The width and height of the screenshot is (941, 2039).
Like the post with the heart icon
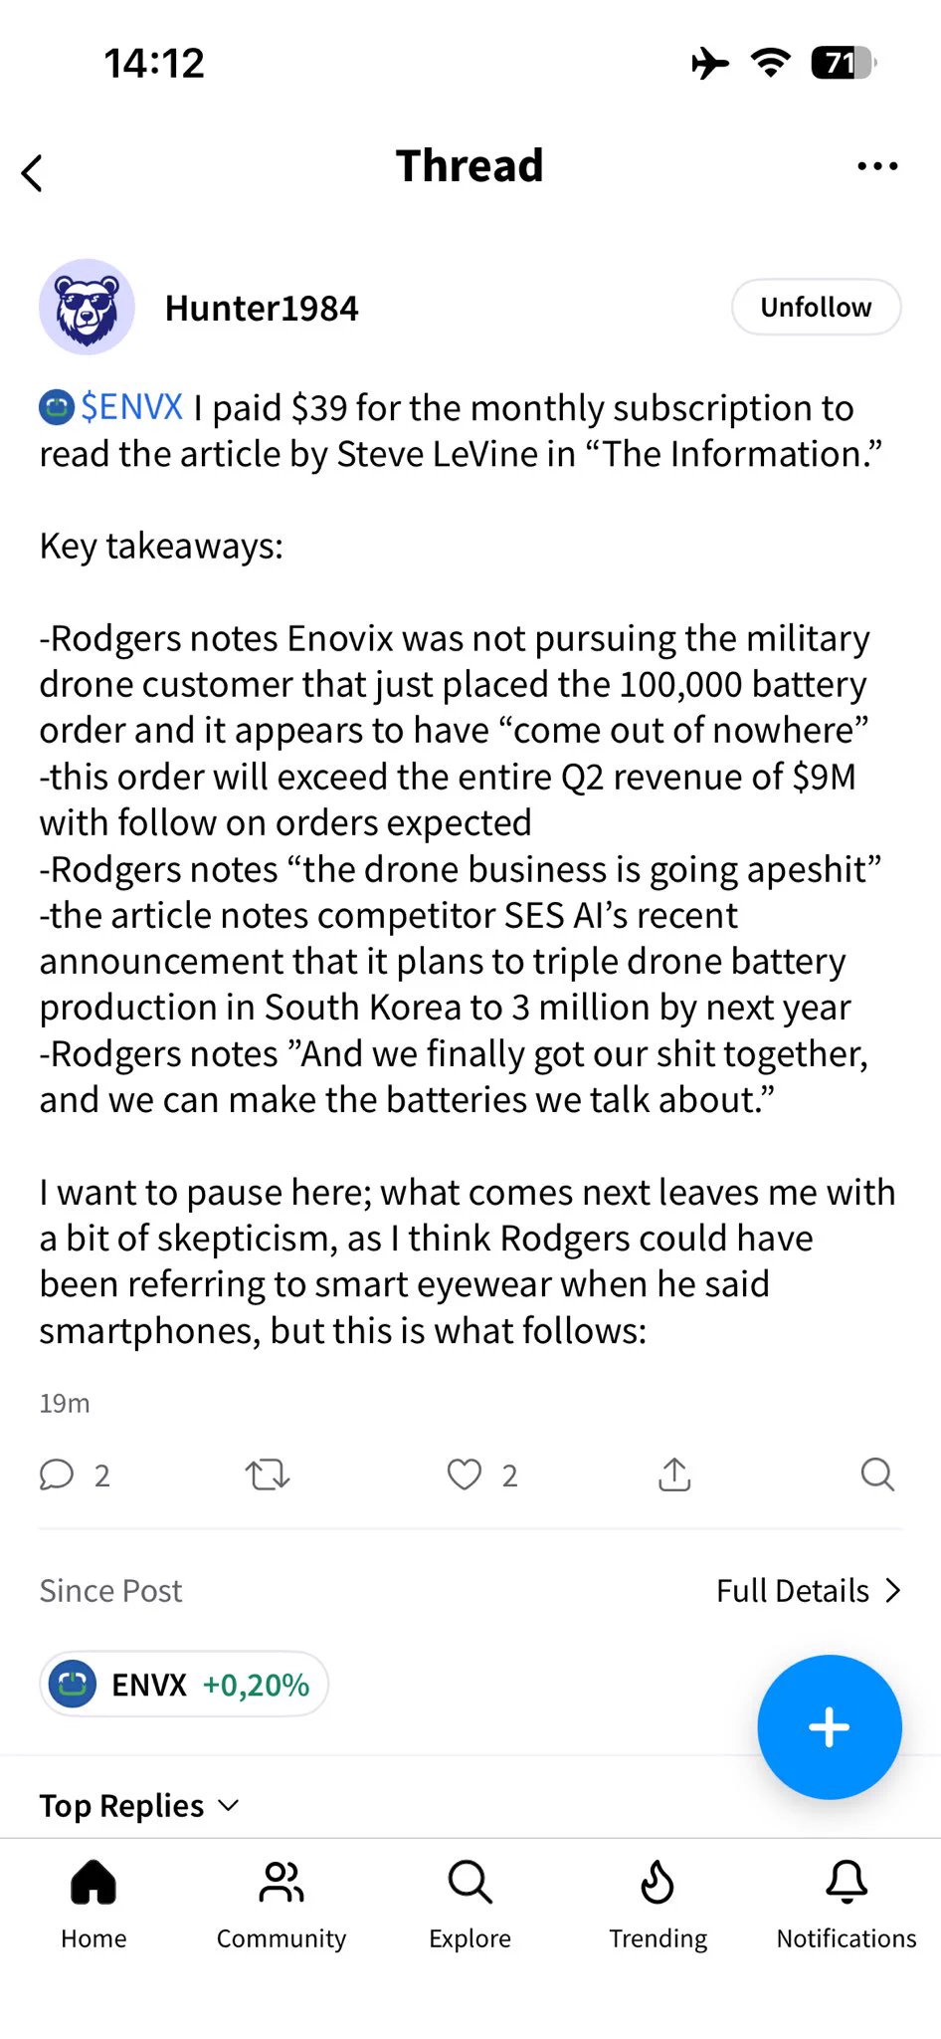point(465,1474)
